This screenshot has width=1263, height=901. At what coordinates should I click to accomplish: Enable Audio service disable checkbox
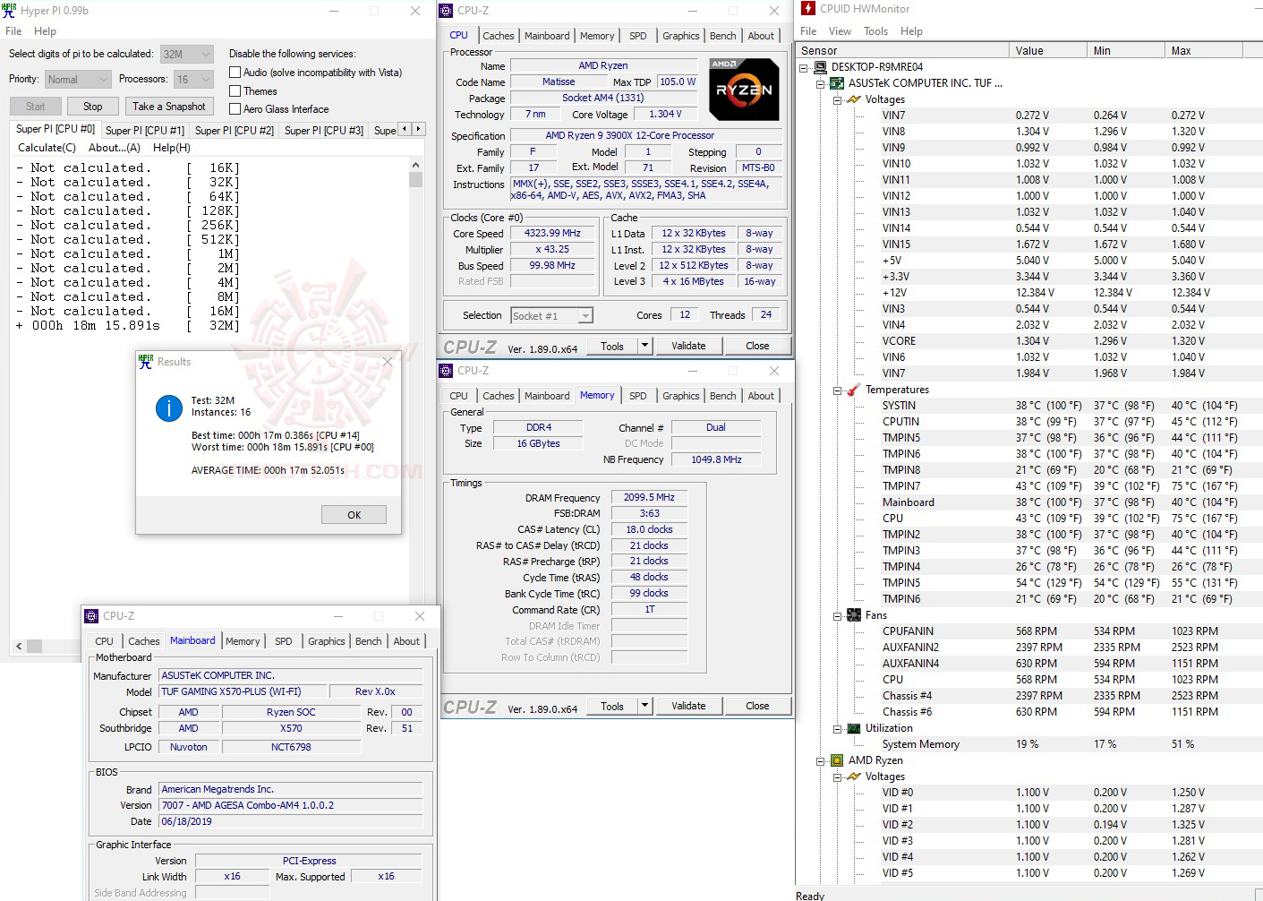tap(235, 73)
